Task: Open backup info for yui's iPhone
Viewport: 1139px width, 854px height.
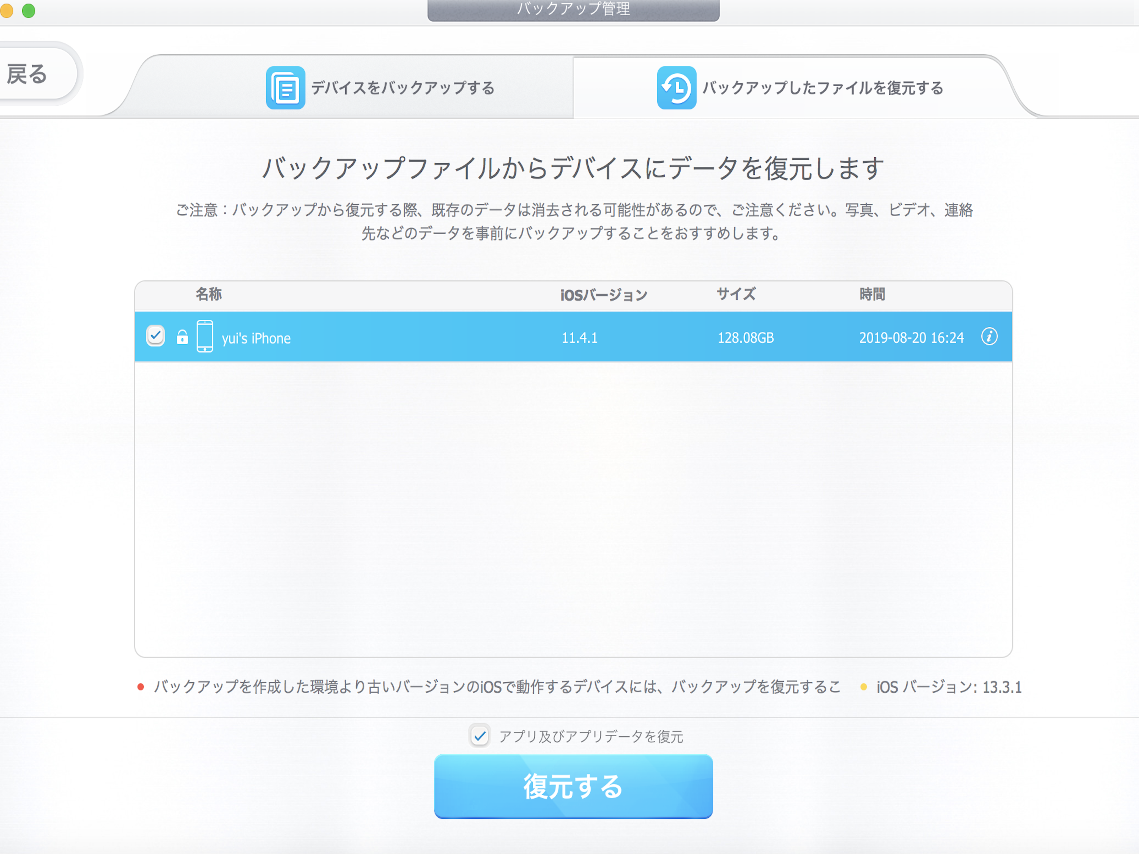Action: (x=989, y=337)
